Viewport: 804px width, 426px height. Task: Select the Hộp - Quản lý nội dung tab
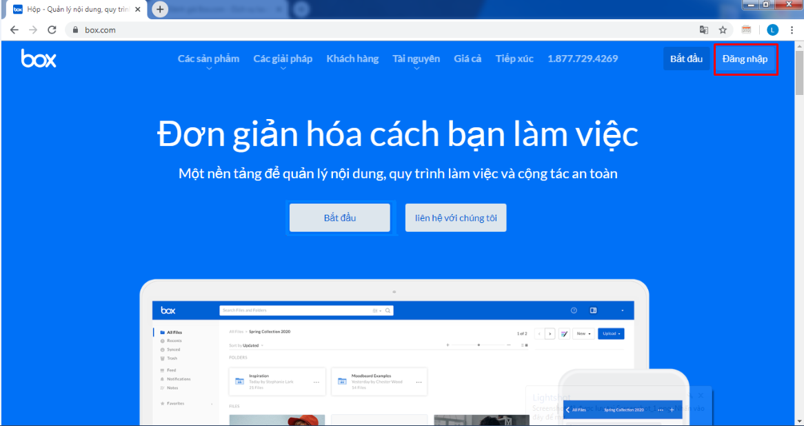(x=77, y=9)
